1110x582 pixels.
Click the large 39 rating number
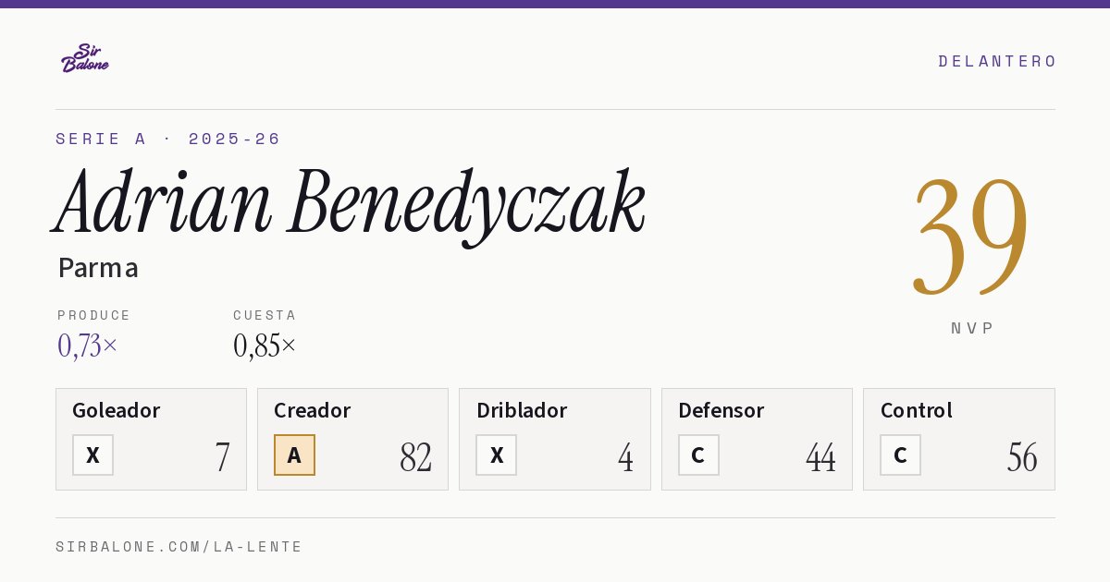click(x=971, y=236)
